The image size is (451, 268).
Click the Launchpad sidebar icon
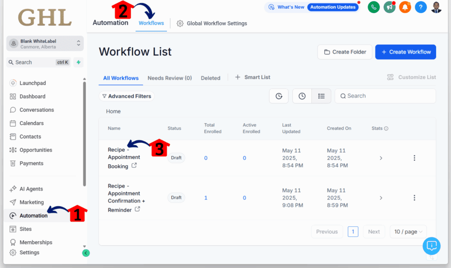[x=13, y=83]
